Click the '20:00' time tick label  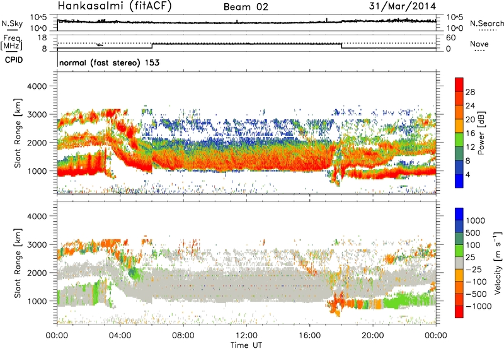373,336
